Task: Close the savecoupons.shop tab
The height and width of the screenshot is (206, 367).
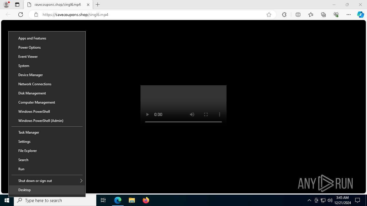Action: click(x=88, y=5)
